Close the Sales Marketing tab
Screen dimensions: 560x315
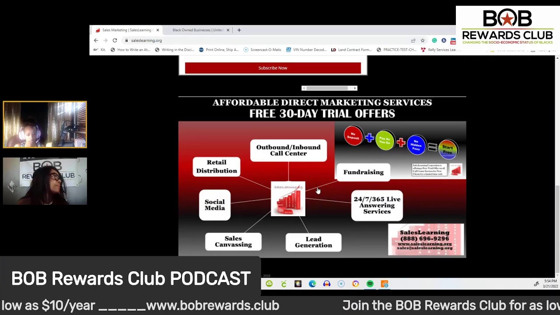coord(157,30)
